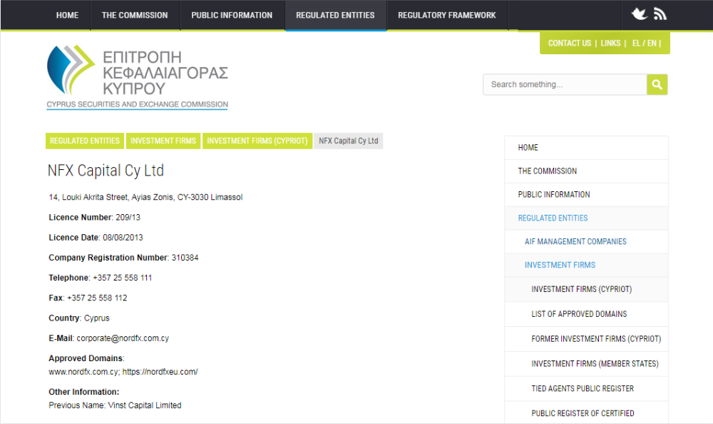Viewport: 713px width, 424px height.
Task: Open The Commission top menu
Action: (x=135, y=15)
